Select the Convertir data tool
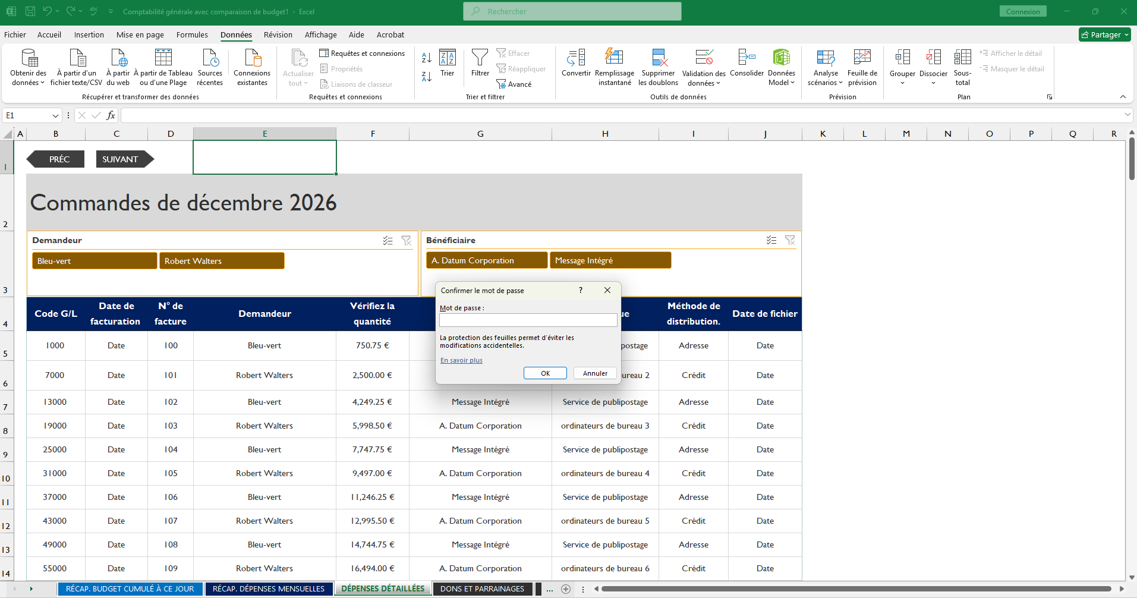The height and width of the screenshot is (598, 1137). [x=575, y=67]
